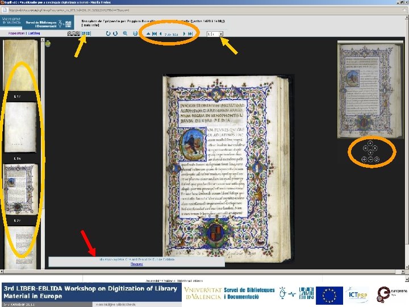
Task: Go up with the triangle icon
Action: coord(148,34)
